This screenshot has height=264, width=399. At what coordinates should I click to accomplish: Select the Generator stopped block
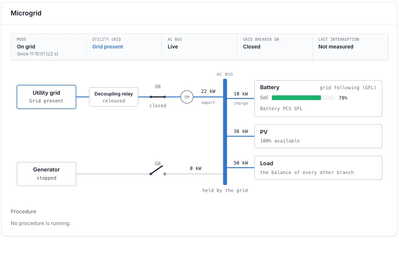tap(46, 174)
